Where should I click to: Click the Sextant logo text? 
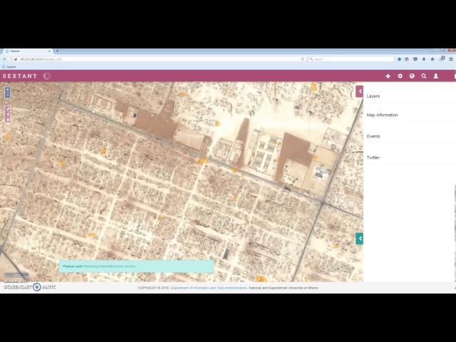coord(20,76)
